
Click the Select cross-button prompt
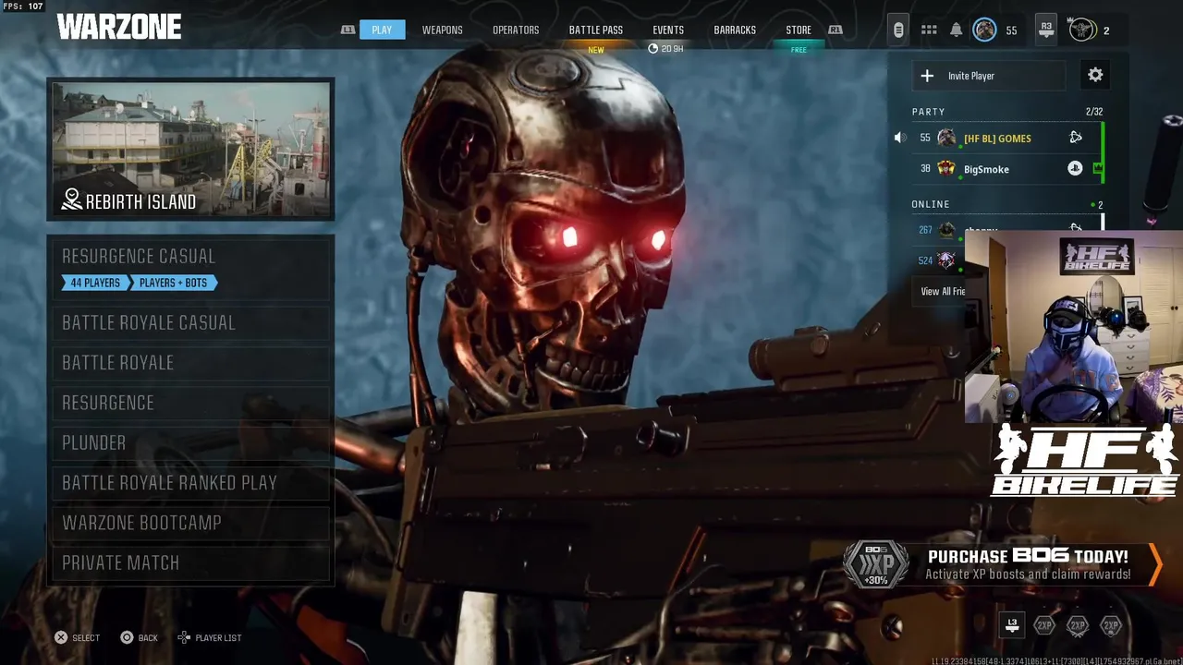click(76, 637)
